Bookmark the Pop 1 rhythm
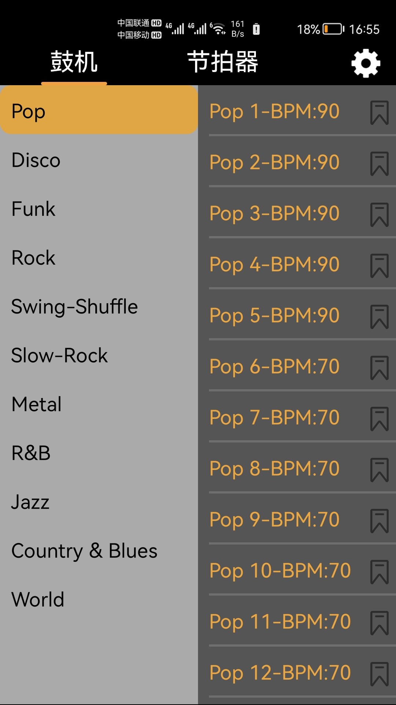Image resolution: width=396 pixels, height=705 pixels. pyautogui.click(x=379, y=113)
